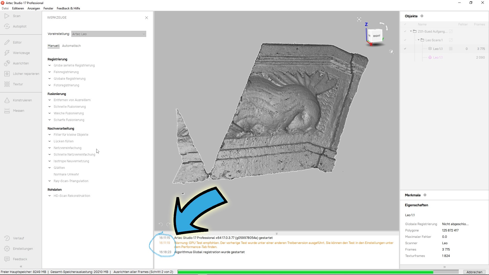Click Abbrechen to cancel the process
Viewport: 489px width, 275px height.
(x=474, y=272)
